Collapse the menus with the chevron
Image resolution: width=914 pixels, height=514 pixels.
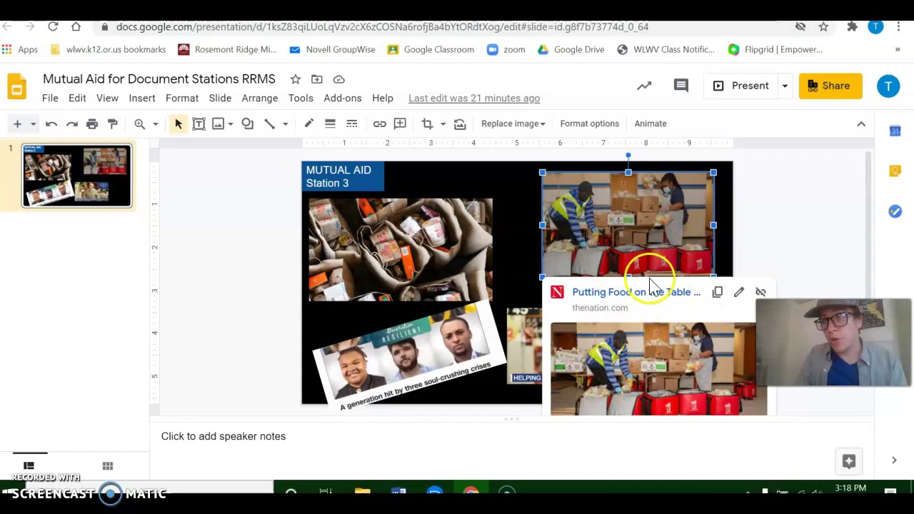point(861,124)
